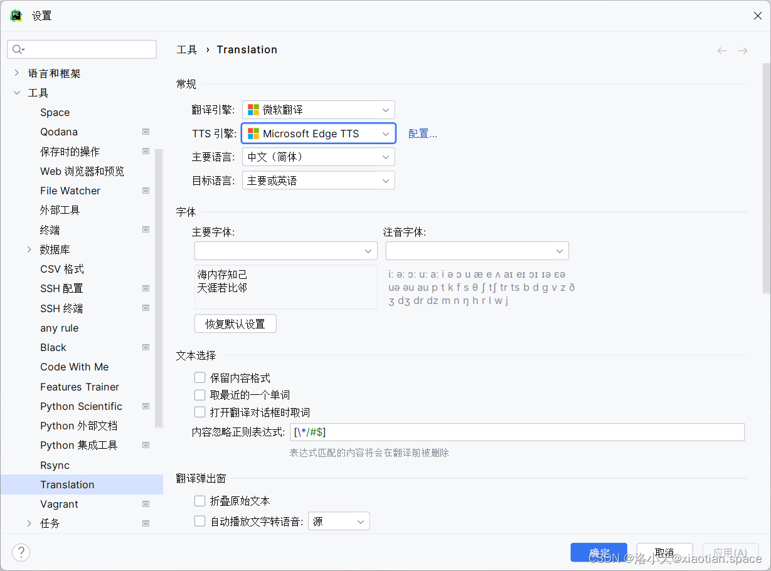
Task: Check the 折叠原始文本 option
Action: (x=199, y=501)
